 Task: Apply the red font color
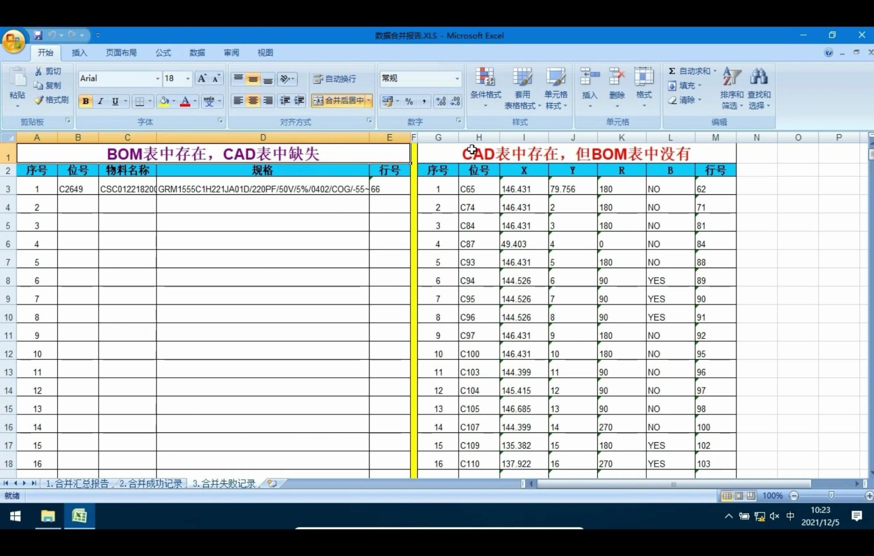(x=185, y=101)
